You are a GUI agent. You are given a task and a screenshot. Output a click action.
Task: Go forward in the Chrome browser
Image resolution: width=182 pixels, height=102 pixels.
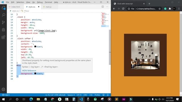119,9
